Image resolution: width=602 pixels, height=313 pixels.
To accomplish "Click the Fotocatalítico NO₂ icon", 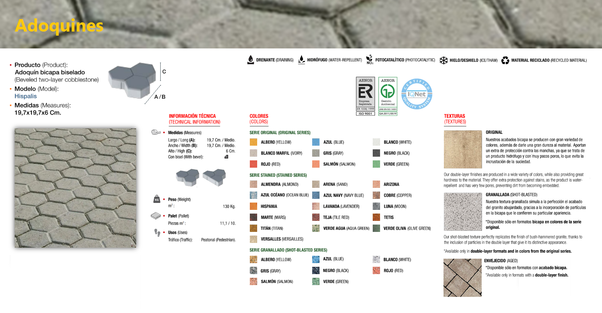I will point(369,60).
